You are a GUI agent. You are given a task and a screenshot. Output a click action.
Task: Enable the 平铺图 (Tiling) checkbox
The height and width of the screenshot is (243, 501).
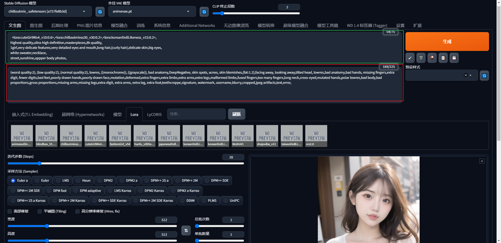(40, 211)
